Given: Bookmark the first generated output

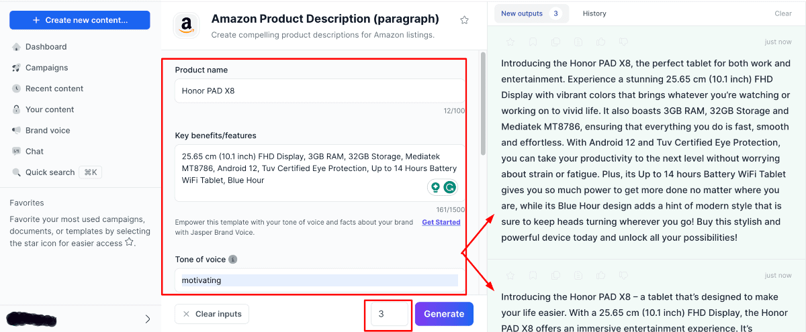Looking at the screenshot, I should pyautogui.click(x=533, y=42).
